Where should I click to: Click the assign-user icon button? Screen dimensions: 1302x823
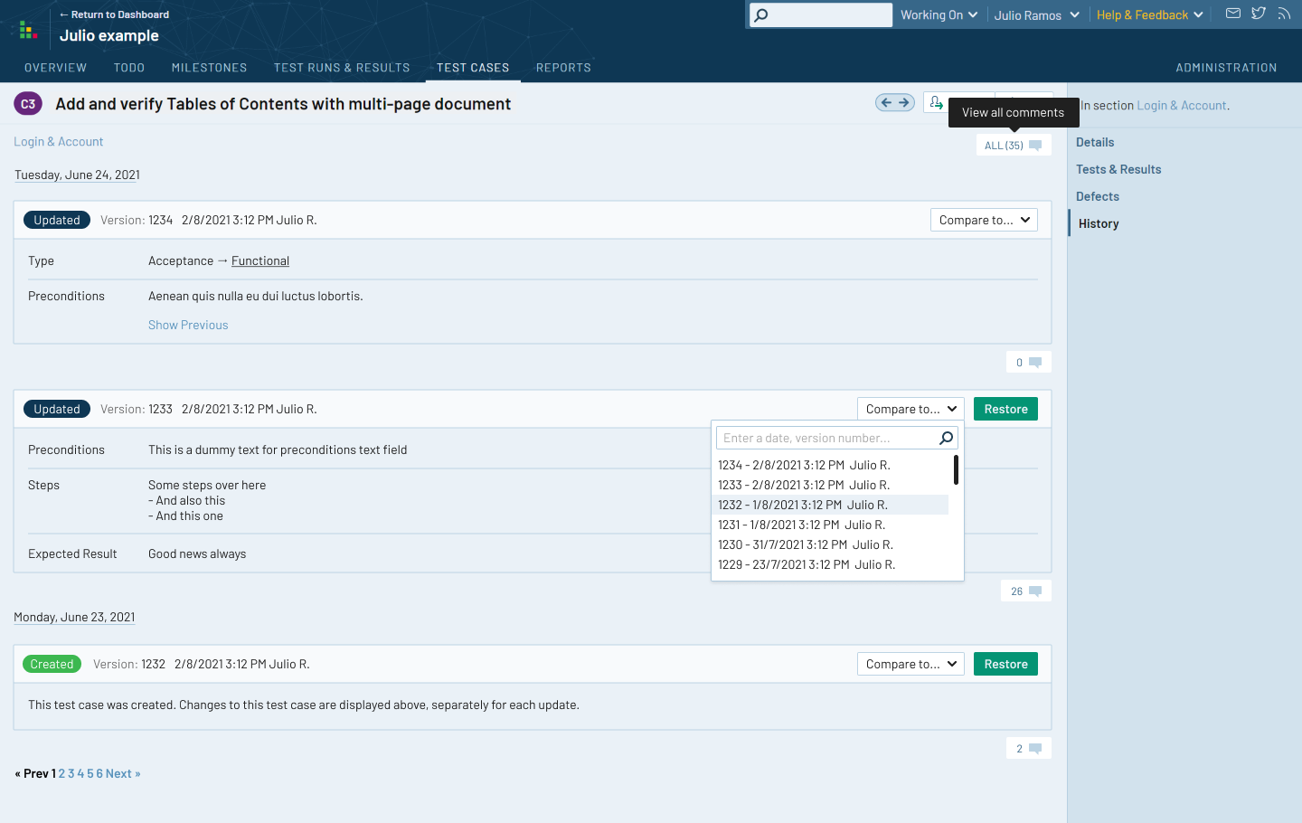pyautogui.click(x=936, y=102)
